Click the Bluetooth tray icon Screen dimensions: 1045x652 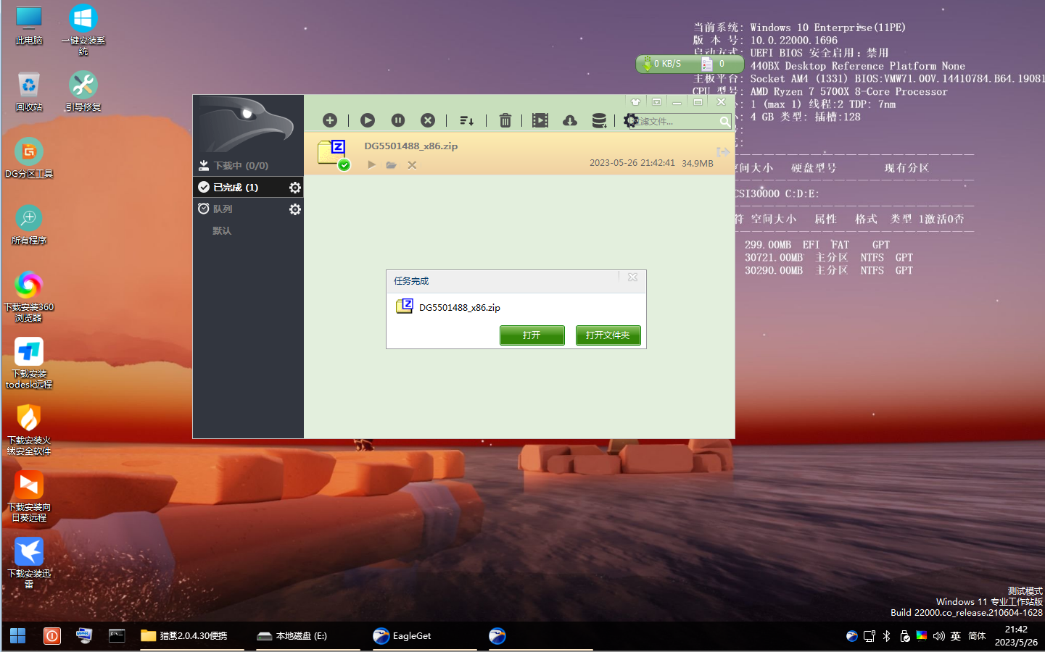point(886,636)
